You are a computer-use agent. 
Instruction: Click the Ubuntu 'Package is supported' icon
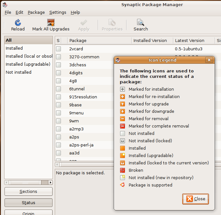pyautogui.click(x=122, y=185)
